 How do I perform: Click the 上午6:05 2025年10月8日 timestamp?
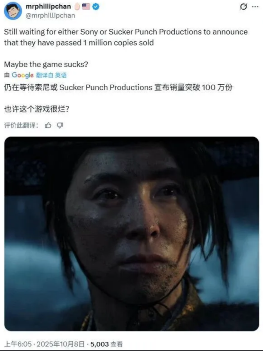(x=44, y=344)
